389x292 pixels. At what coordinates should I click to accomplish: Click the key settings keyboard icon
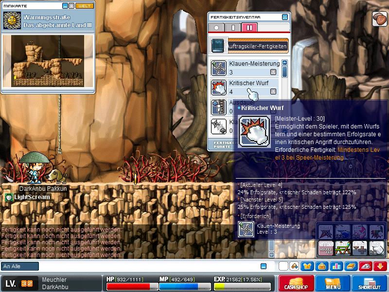365,266
